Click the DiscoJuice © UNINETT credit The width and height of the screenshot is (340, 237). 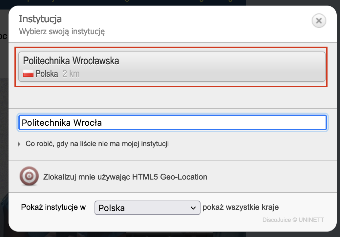[x=293, y=220]
